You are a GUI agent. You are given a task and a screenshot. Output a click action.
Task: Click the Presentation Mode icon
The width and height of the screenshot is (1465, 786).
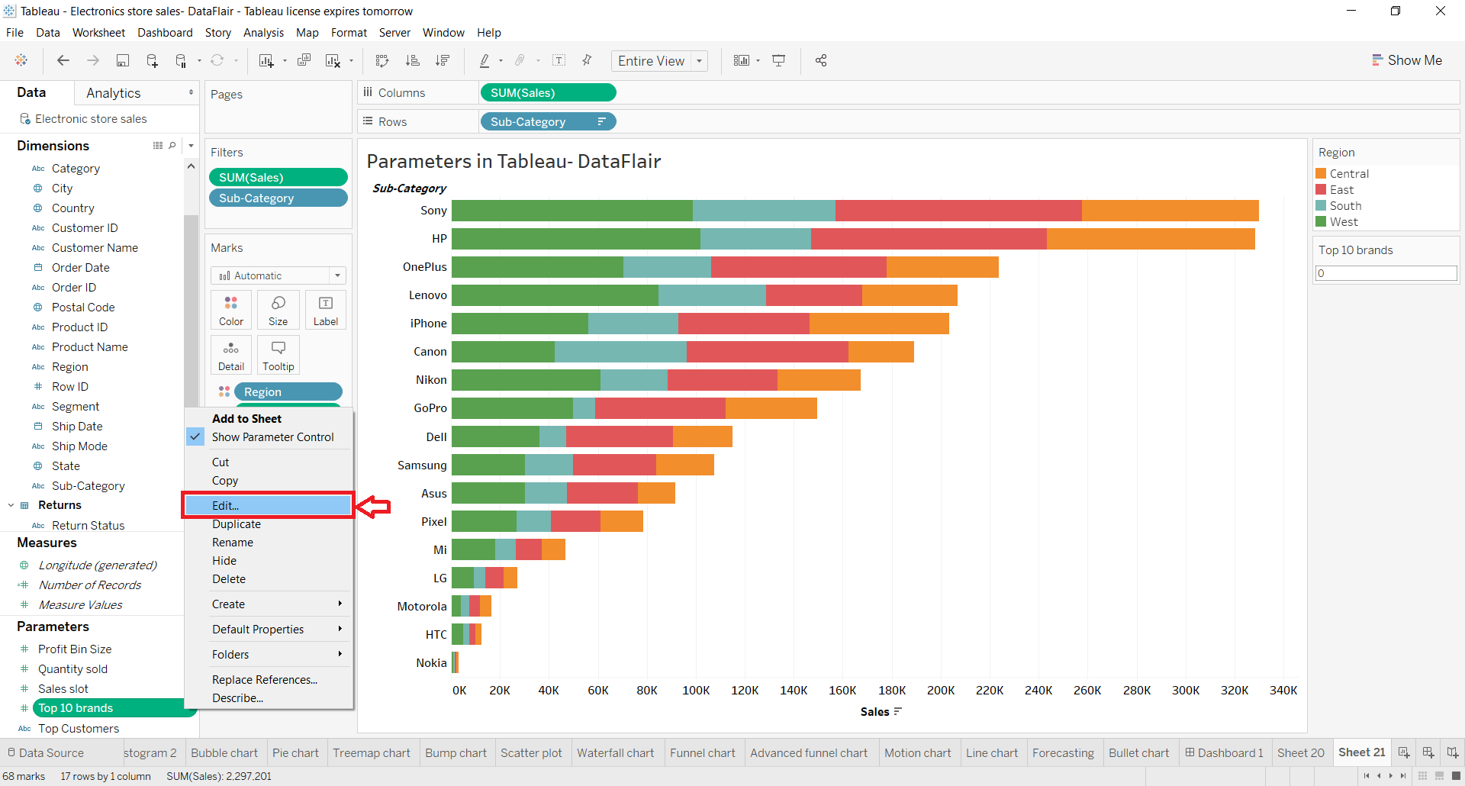click(x=778, y=60)
